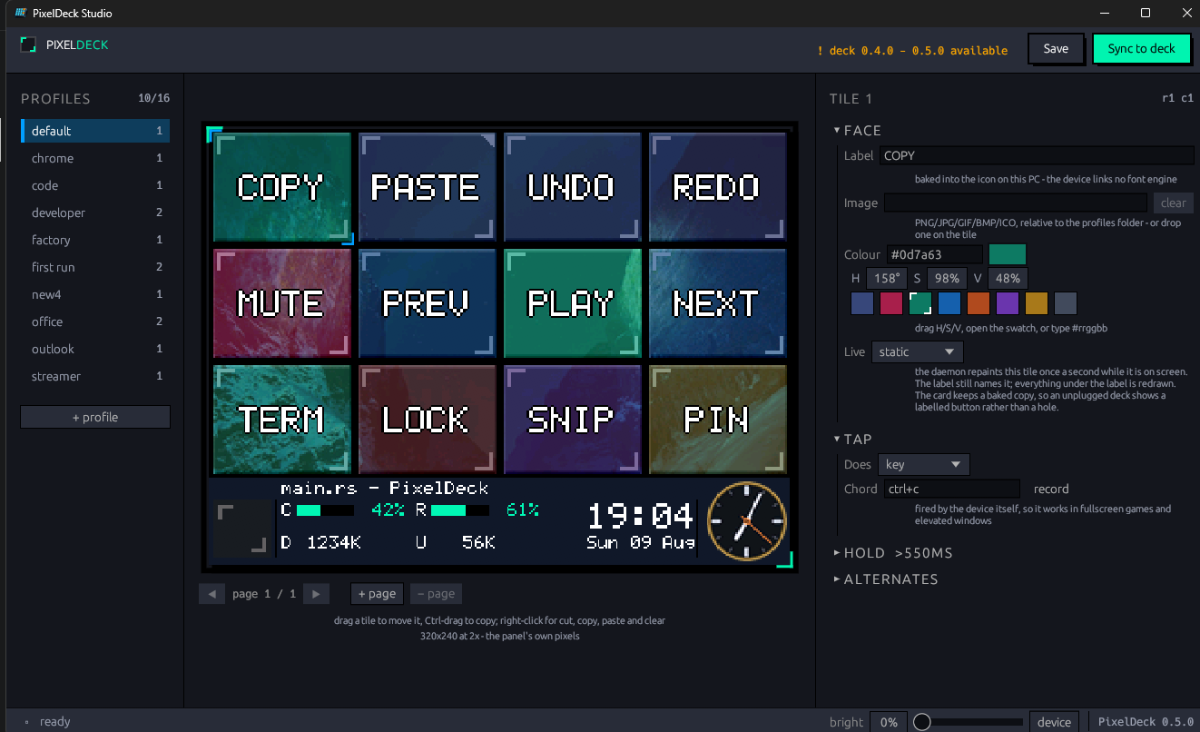Select the MUTE tile
The height and width of the screenshot is (732, 1200).
point(281,303)
